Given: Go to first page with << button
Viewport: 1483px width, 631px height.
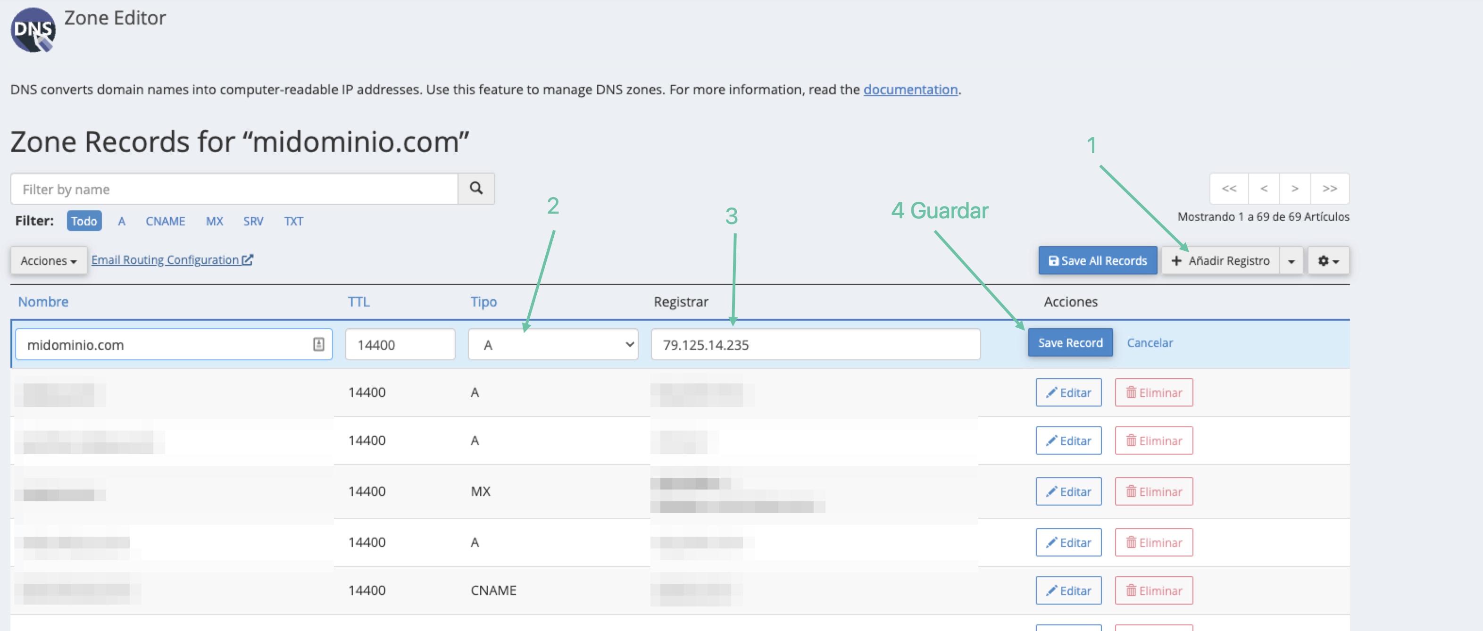Looking at the screenshot, I should [x=1229, y=188].
